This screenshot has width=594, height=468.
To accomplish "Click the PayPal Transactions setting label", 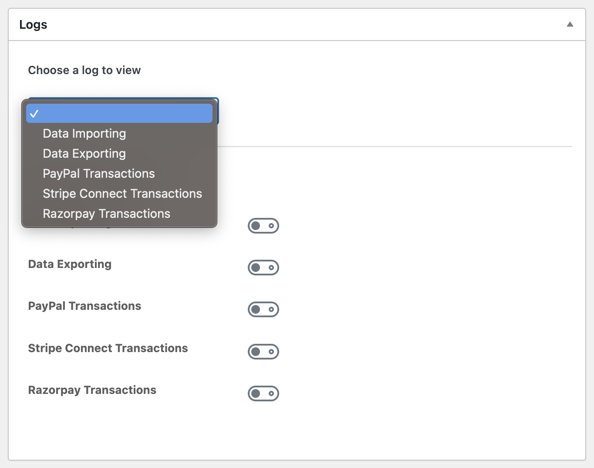I will point(84,306).
